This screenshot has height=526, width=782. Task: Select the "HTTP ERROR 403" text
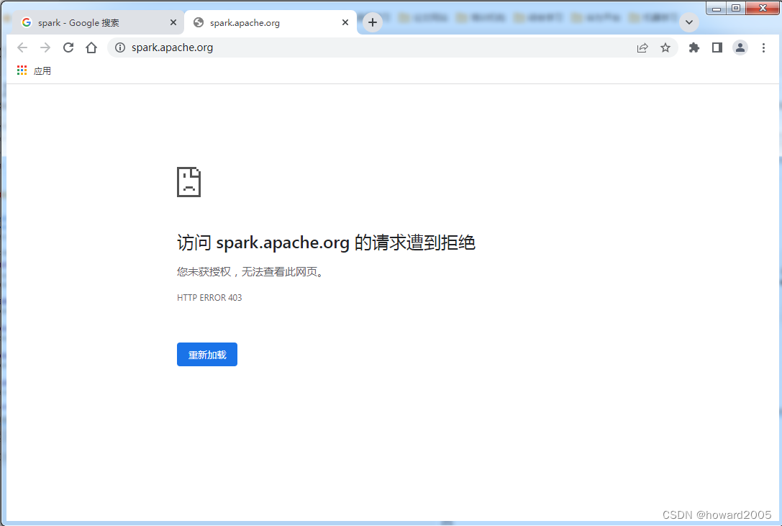[x=209, y=297]
